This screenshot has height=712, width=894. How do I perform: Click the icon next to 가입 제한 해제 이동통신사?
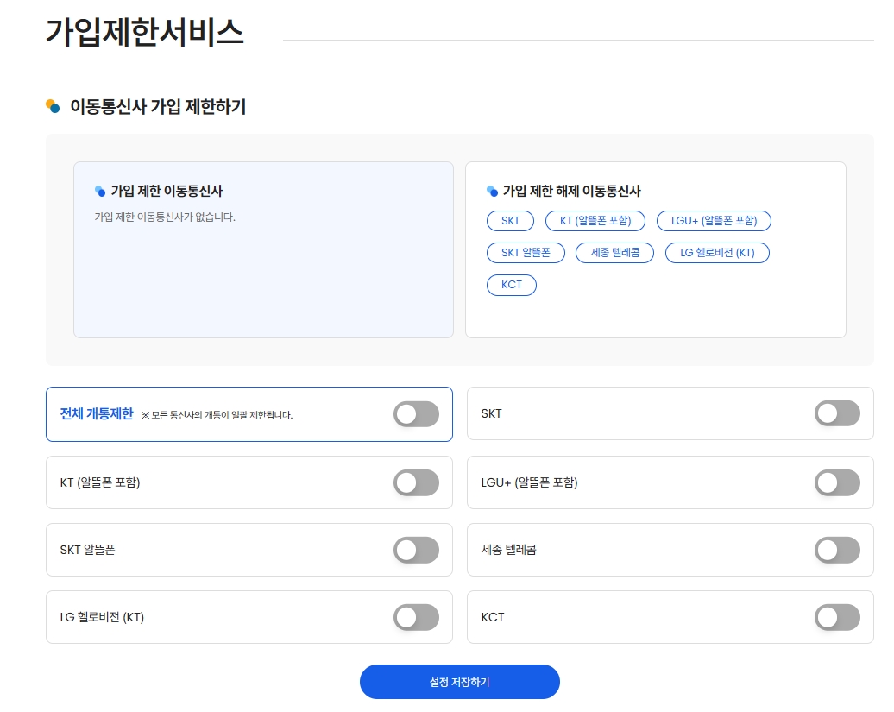(x=492, y=191)
